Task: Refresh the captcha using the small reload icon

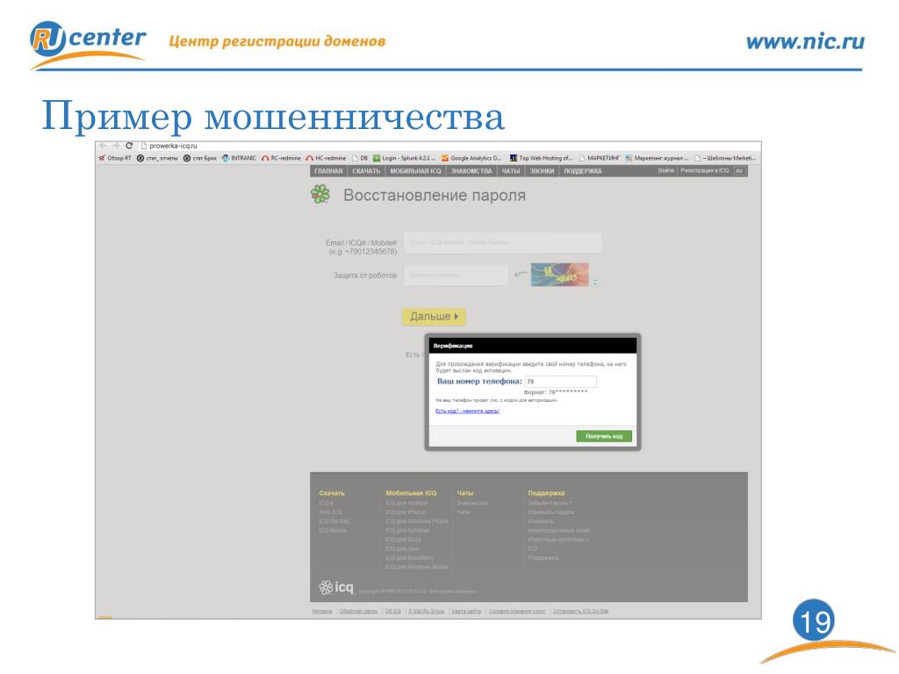Action: (x=595, y=282)
